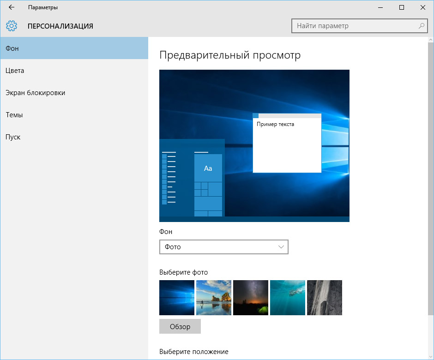Choose the underwater swimmer wallpaper thumbnail
This screenshot has height=360, width=434.
tap(288, 298)
